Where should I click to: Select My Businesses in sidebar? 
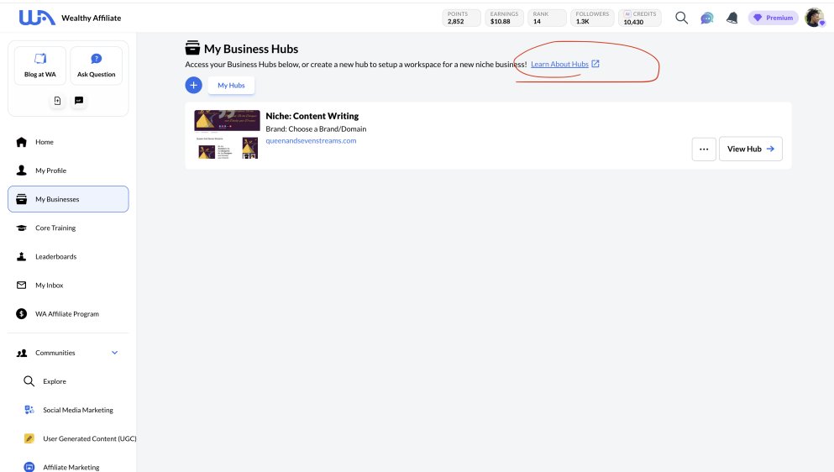point(68,199)
